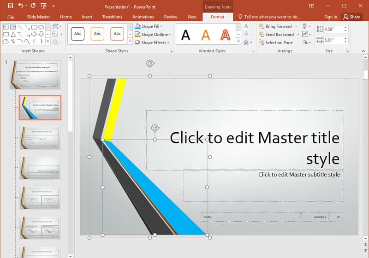Click the Edit Shape icon

click(x=55, y=26)
